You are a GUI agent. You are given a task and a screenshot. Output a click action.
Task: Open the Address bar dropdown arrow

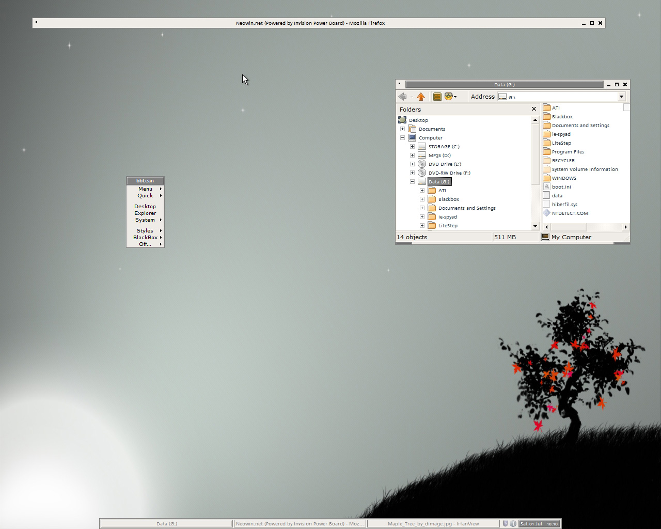[x=621, y=97]
